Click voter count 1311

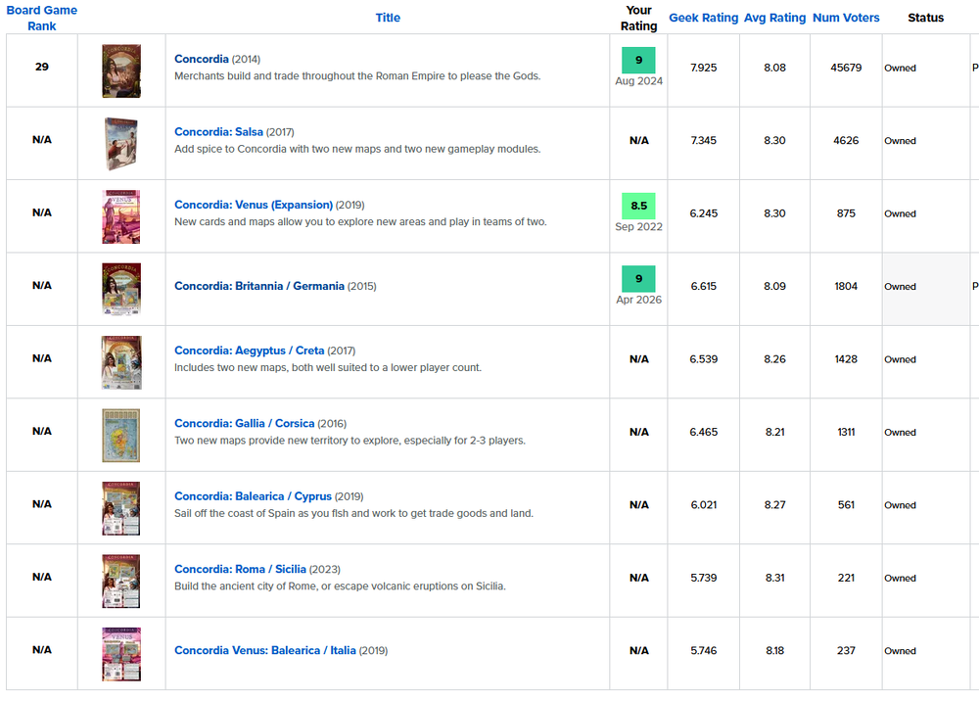[846, 432]
